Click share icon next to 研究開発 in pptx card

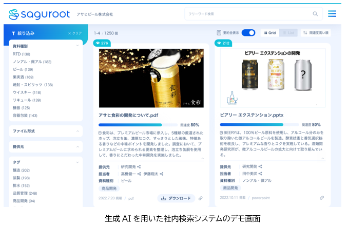[x=260, y=166]
